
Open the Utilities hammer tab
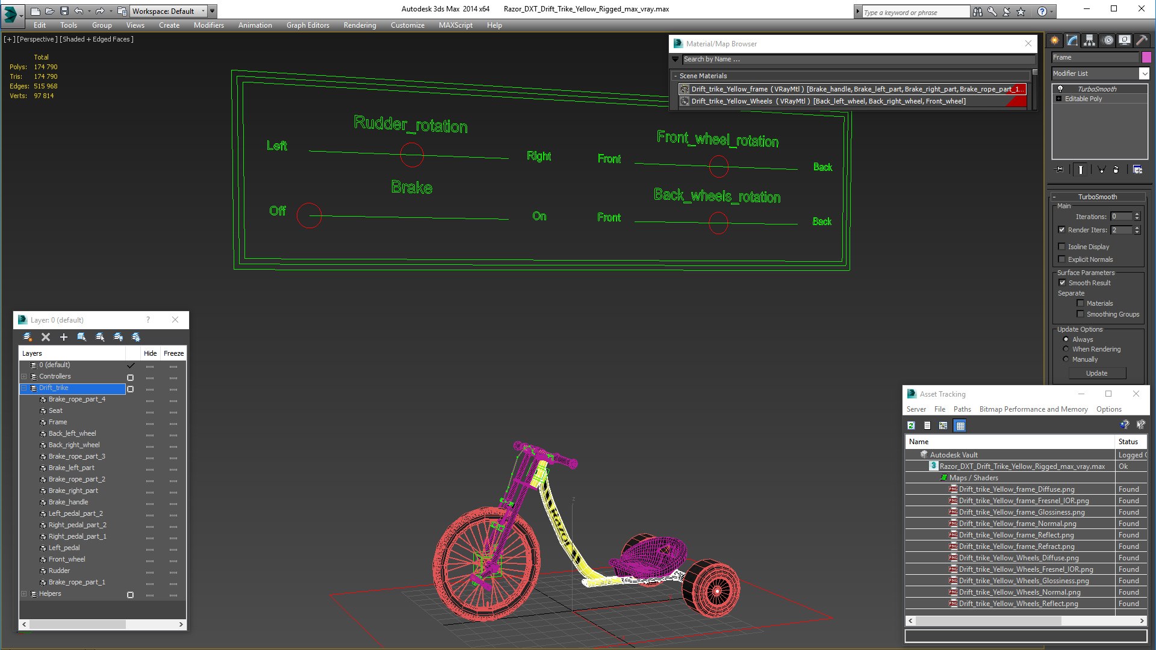pyautogui.click(x=1142, y=40)
